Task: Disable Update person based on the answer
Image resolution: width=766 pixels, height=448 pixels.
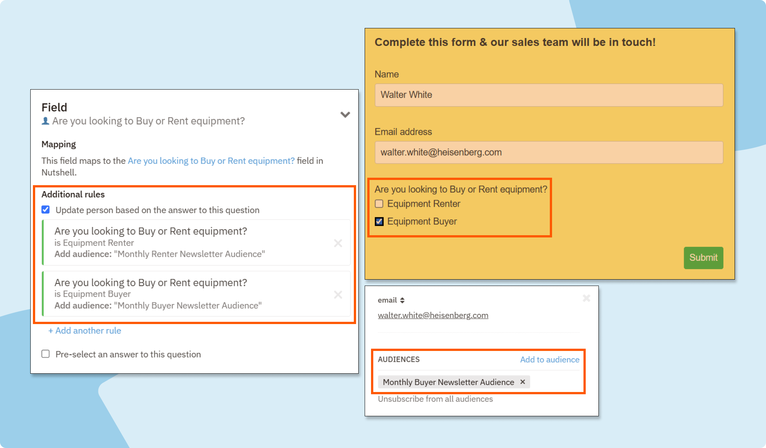Action: click(45, 209)
